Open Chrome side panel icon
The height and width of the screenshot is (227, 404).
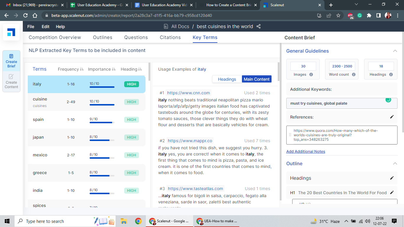tap(378, 15)
